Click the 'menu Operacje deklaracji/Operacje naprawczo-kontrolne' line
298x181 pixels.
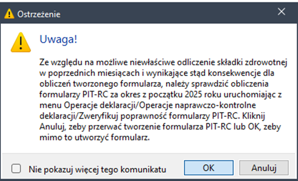click(x=148, y=105)
